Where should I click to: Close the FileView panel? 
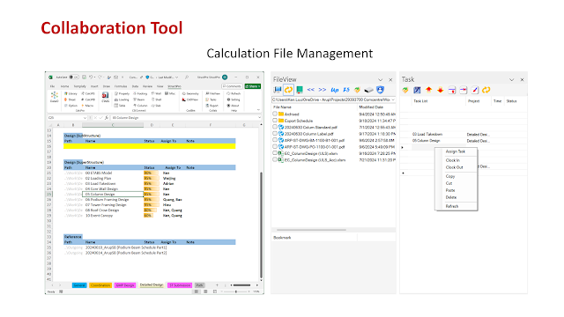(x=390, y=79)
